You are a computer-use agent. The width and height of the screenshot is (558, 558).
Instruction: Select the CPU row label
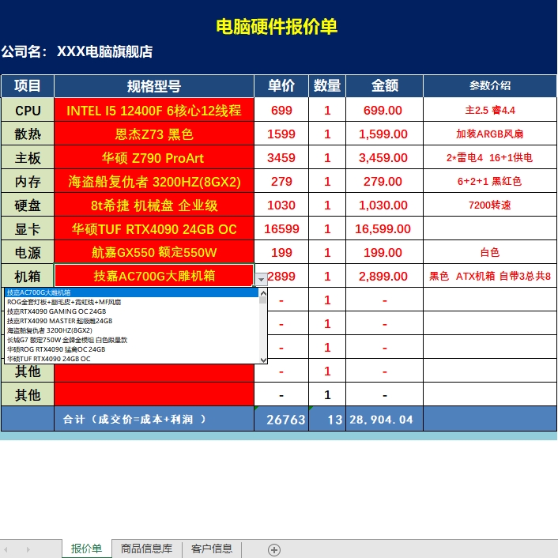[28, 111]
